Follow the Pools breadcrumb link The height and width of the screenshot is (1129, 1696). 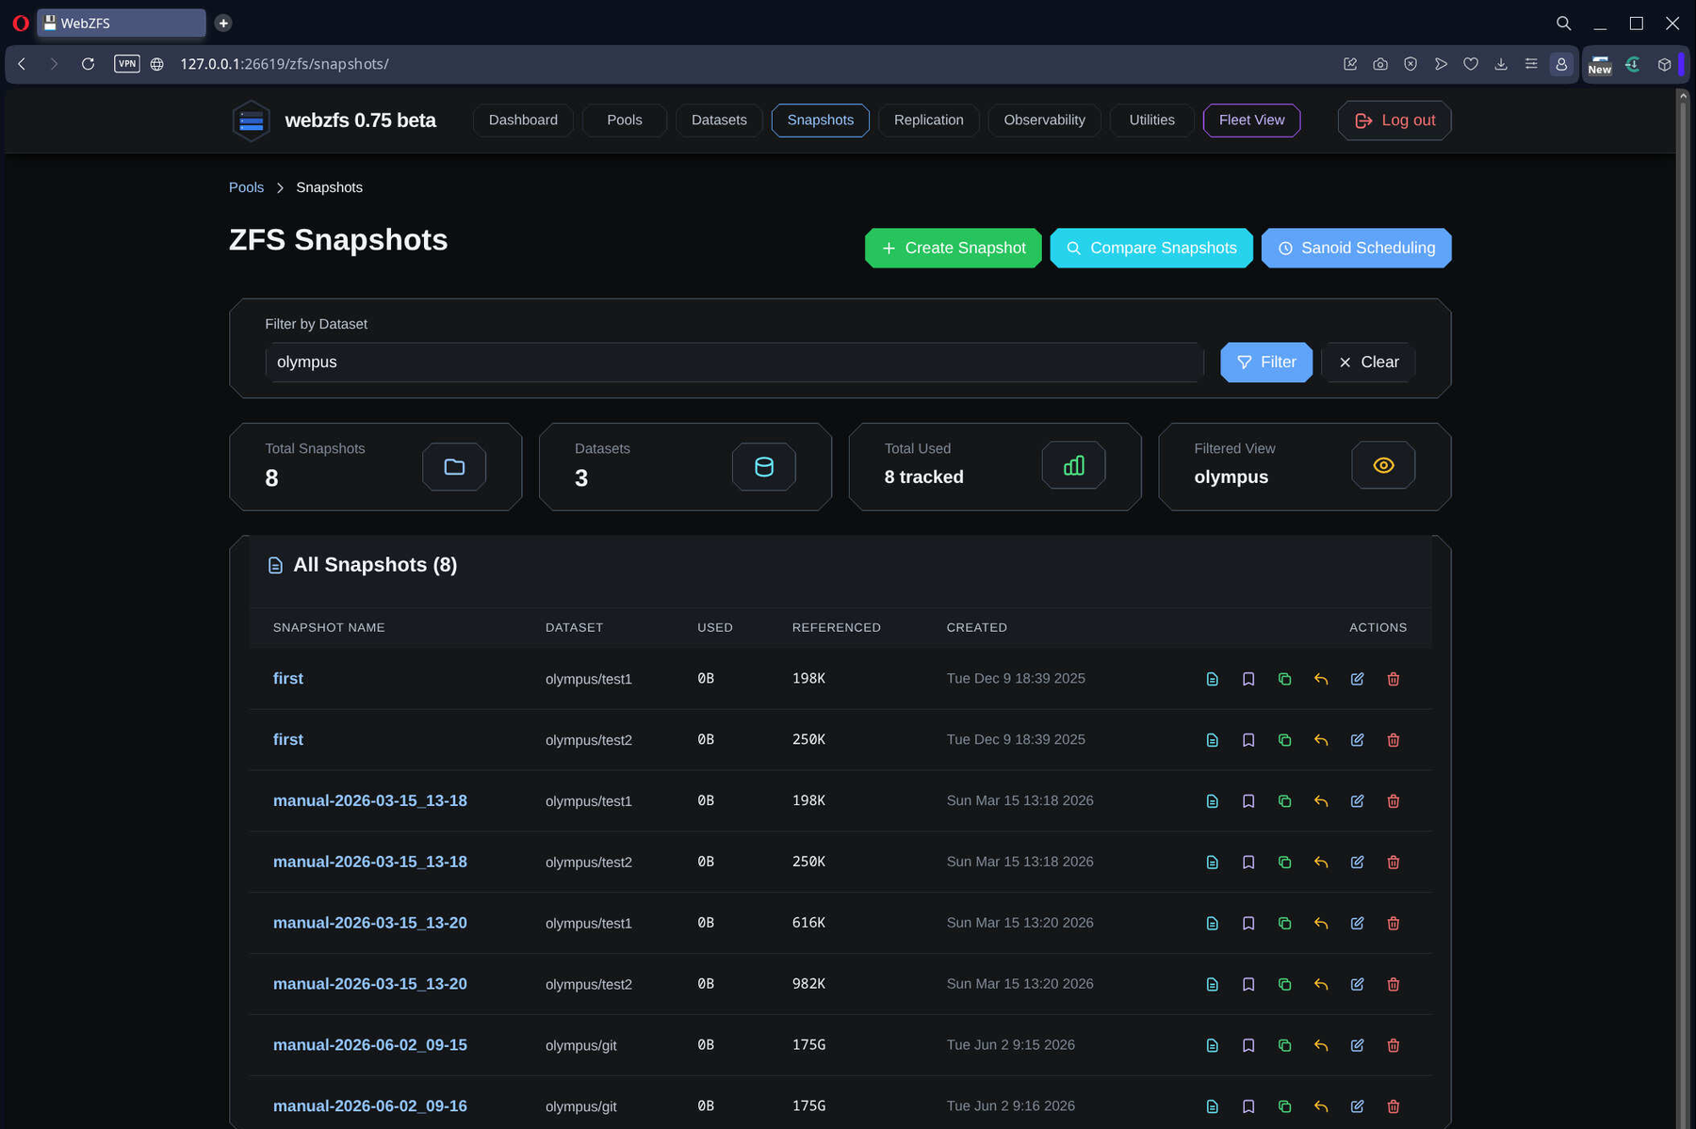247,187
